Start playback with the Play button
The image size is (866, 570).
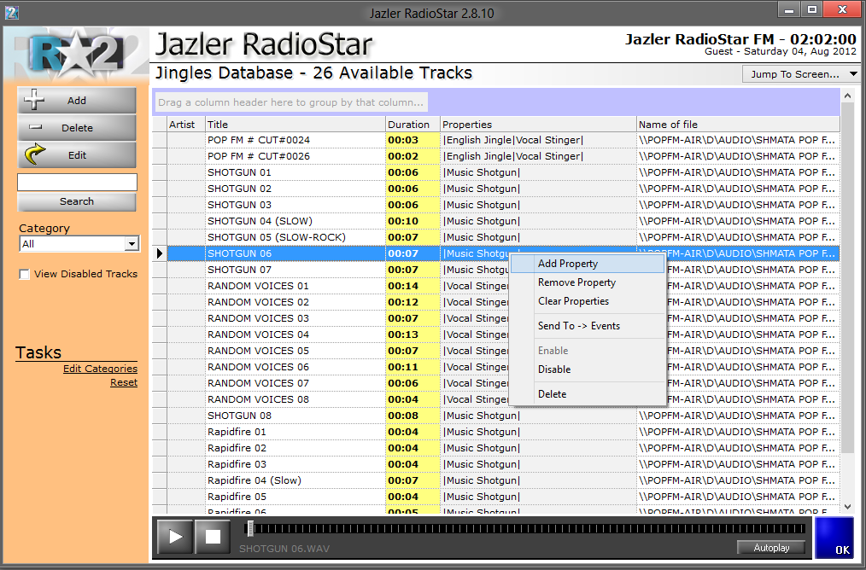pos(175,537)
